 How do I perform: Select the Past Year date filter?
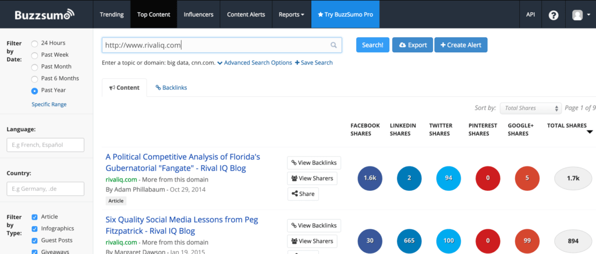pos(34,90)
